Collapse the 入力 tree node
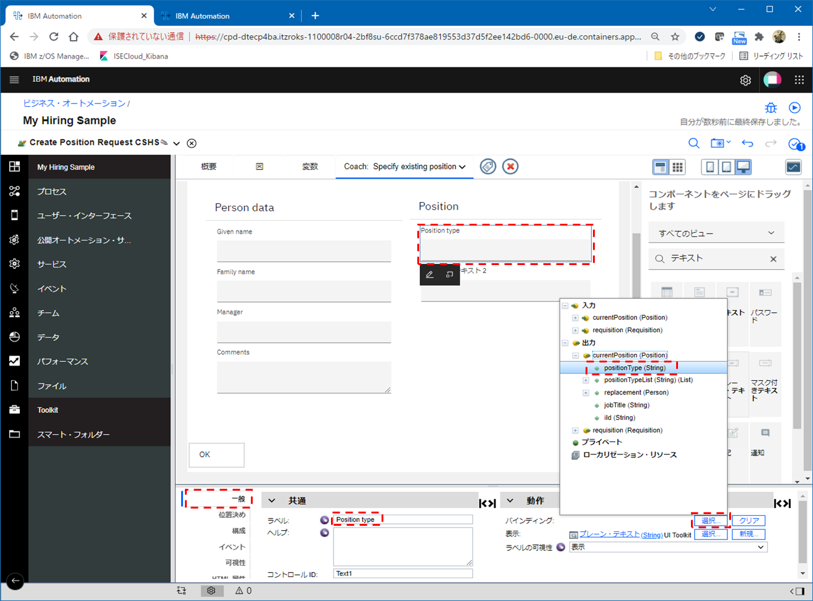The width and height of the screenshot is (813, 601). 565,306
